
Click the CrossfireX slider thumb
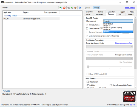tap(88, 67)
